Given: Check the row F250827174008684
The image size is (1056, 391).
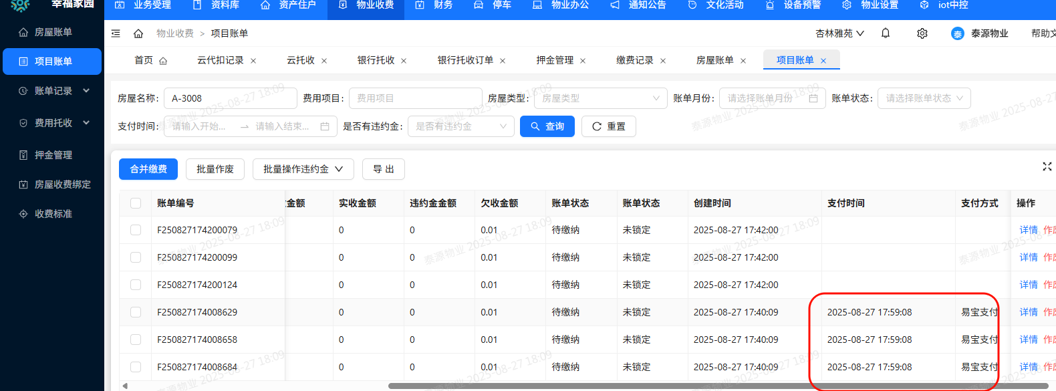Looking at the screenshot, I should click(136, 367).
